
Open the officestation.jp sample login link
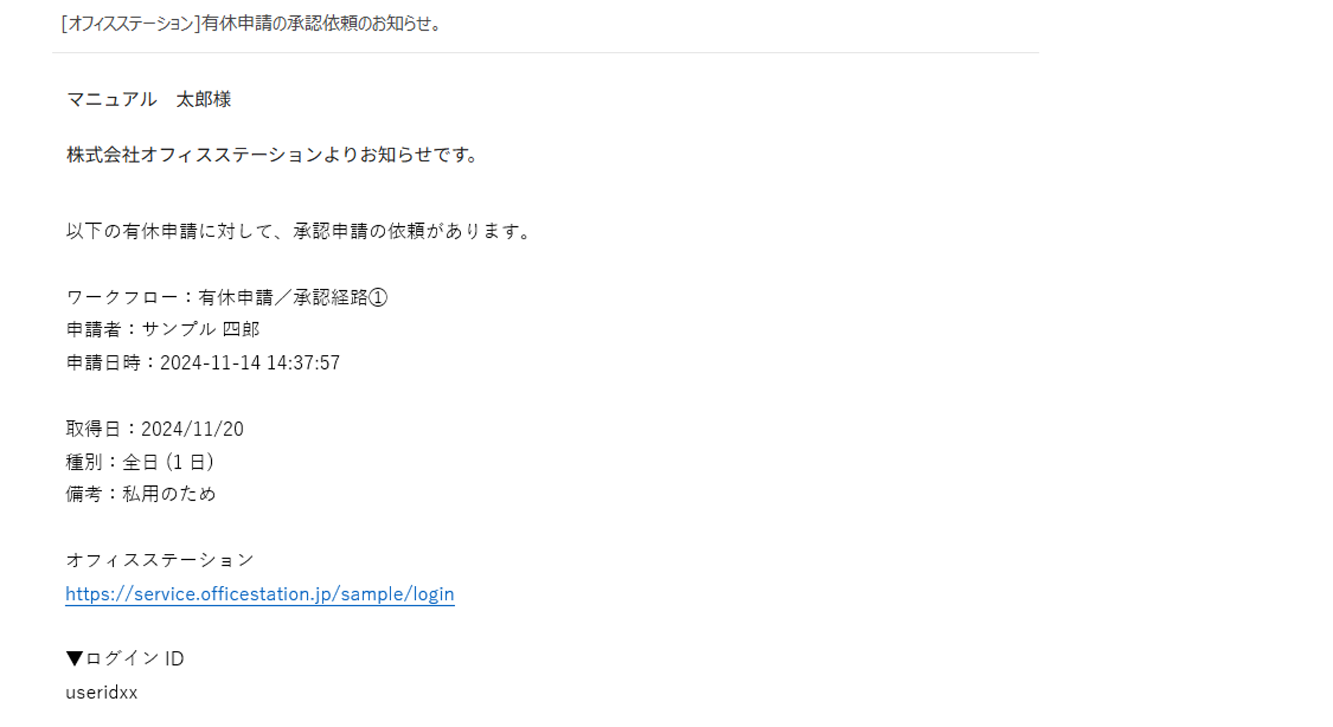(260, 594)
